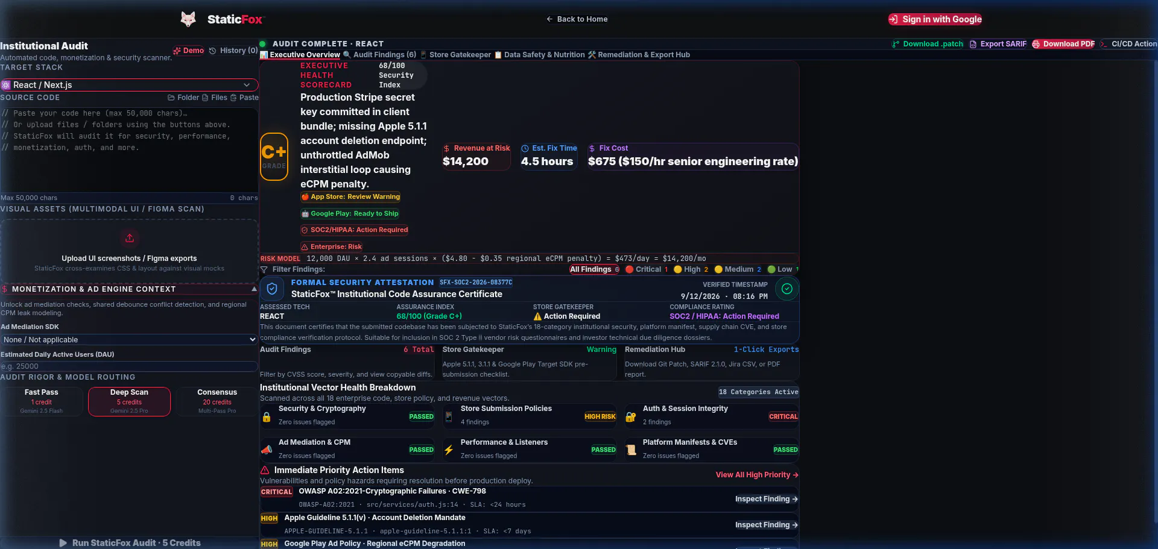Click certificate ID SFX-SOC2-2026-08377C
The width and height of the screenshot is (1158, 549).
(x=476, y=282)
